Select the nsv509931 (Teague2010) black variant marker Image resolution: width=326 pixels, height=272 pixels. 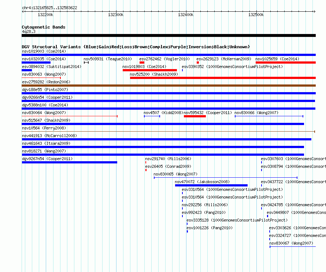coord(86,63)
